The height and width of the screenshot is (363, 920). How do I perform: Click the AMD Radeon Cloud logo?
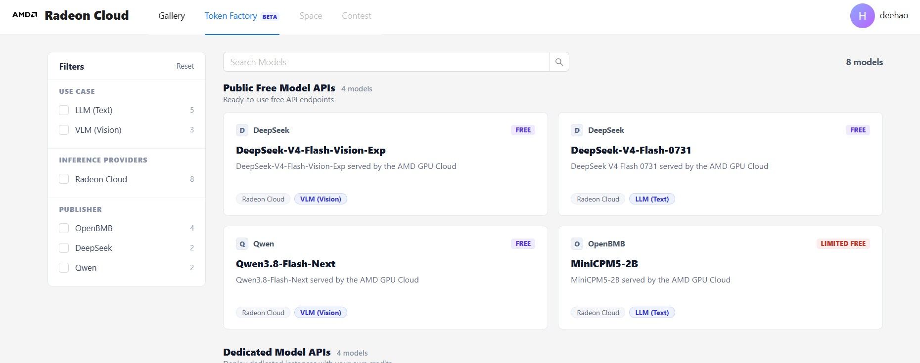[x=70, y=15]
